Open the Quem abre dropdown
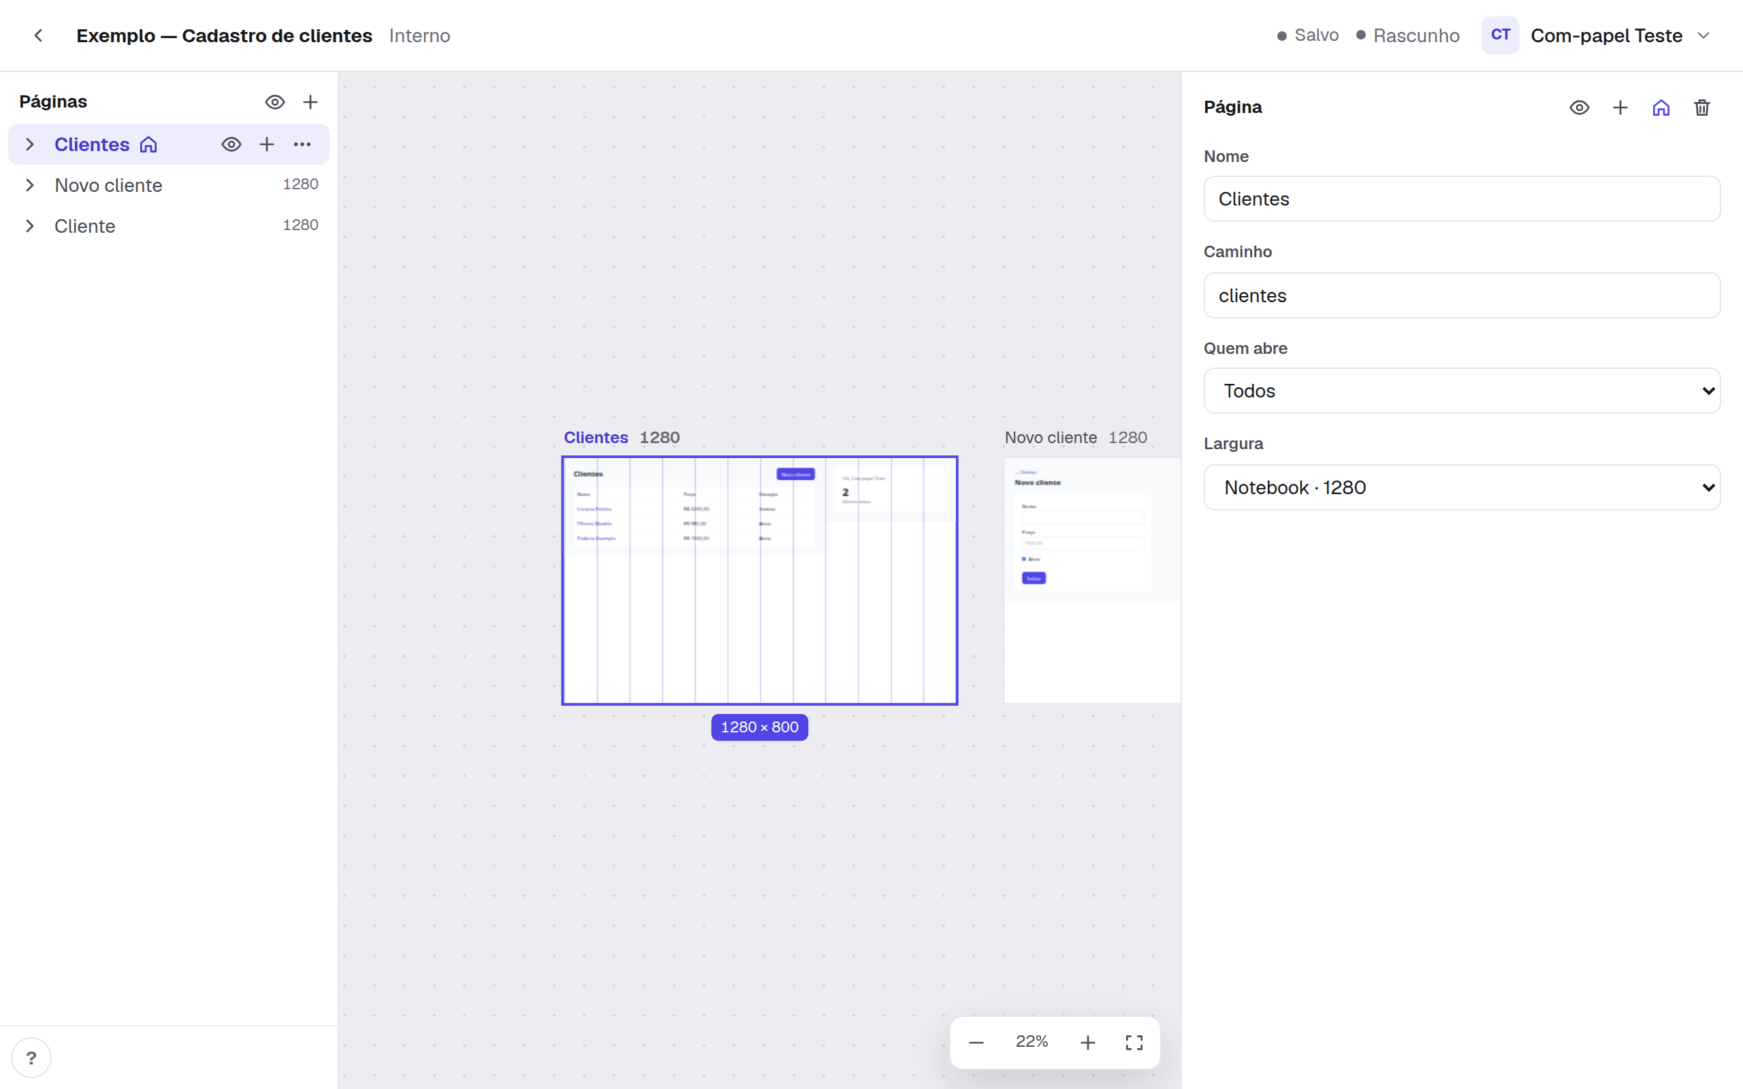 1462,391
